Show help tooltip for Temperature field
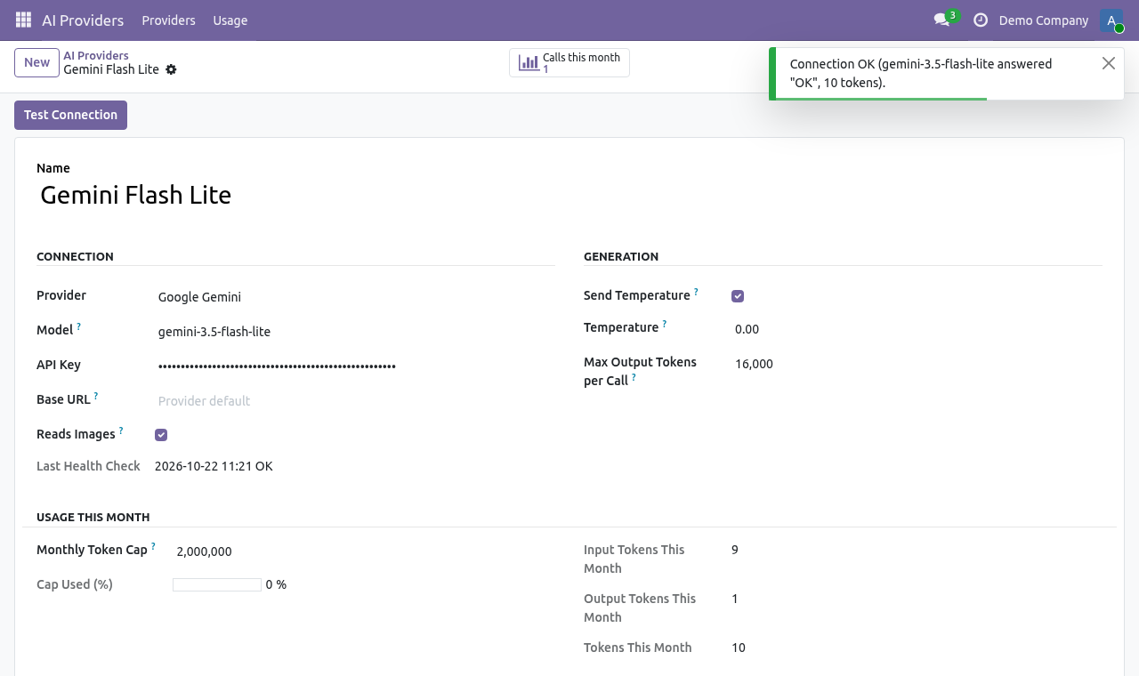The height and width of the screenshot is (676, 1139). point(665,324)
